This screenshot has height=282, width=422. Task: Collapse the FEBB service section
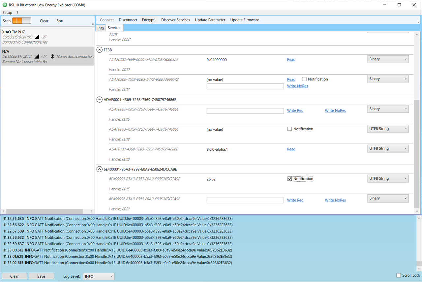coord(99,50)
